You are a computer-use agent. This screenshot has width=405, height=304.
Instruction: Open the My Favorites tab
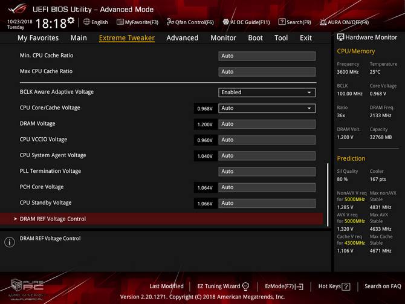tap(38, 38)
